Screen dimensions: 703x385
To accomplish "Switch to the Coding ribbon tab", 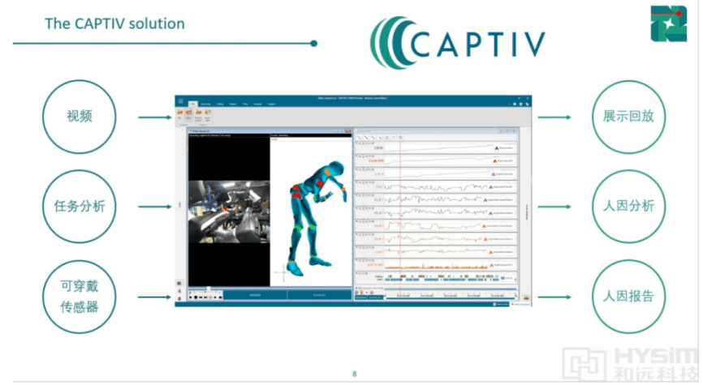I will click(220, 104).
